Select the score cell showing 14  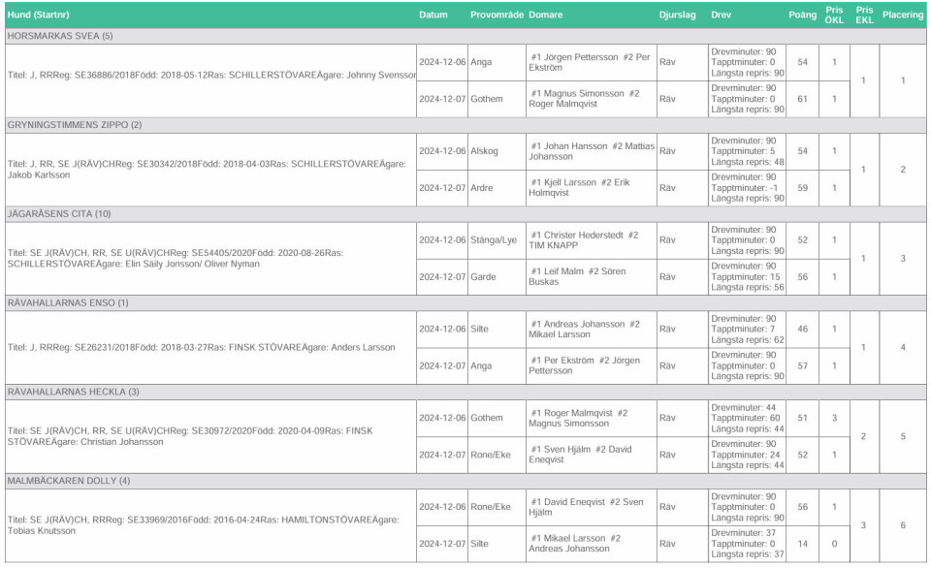802,544
